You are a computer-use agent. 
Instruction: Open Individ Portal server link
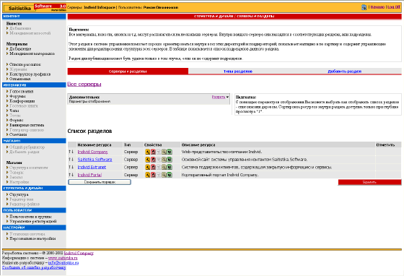coord(89,175)
